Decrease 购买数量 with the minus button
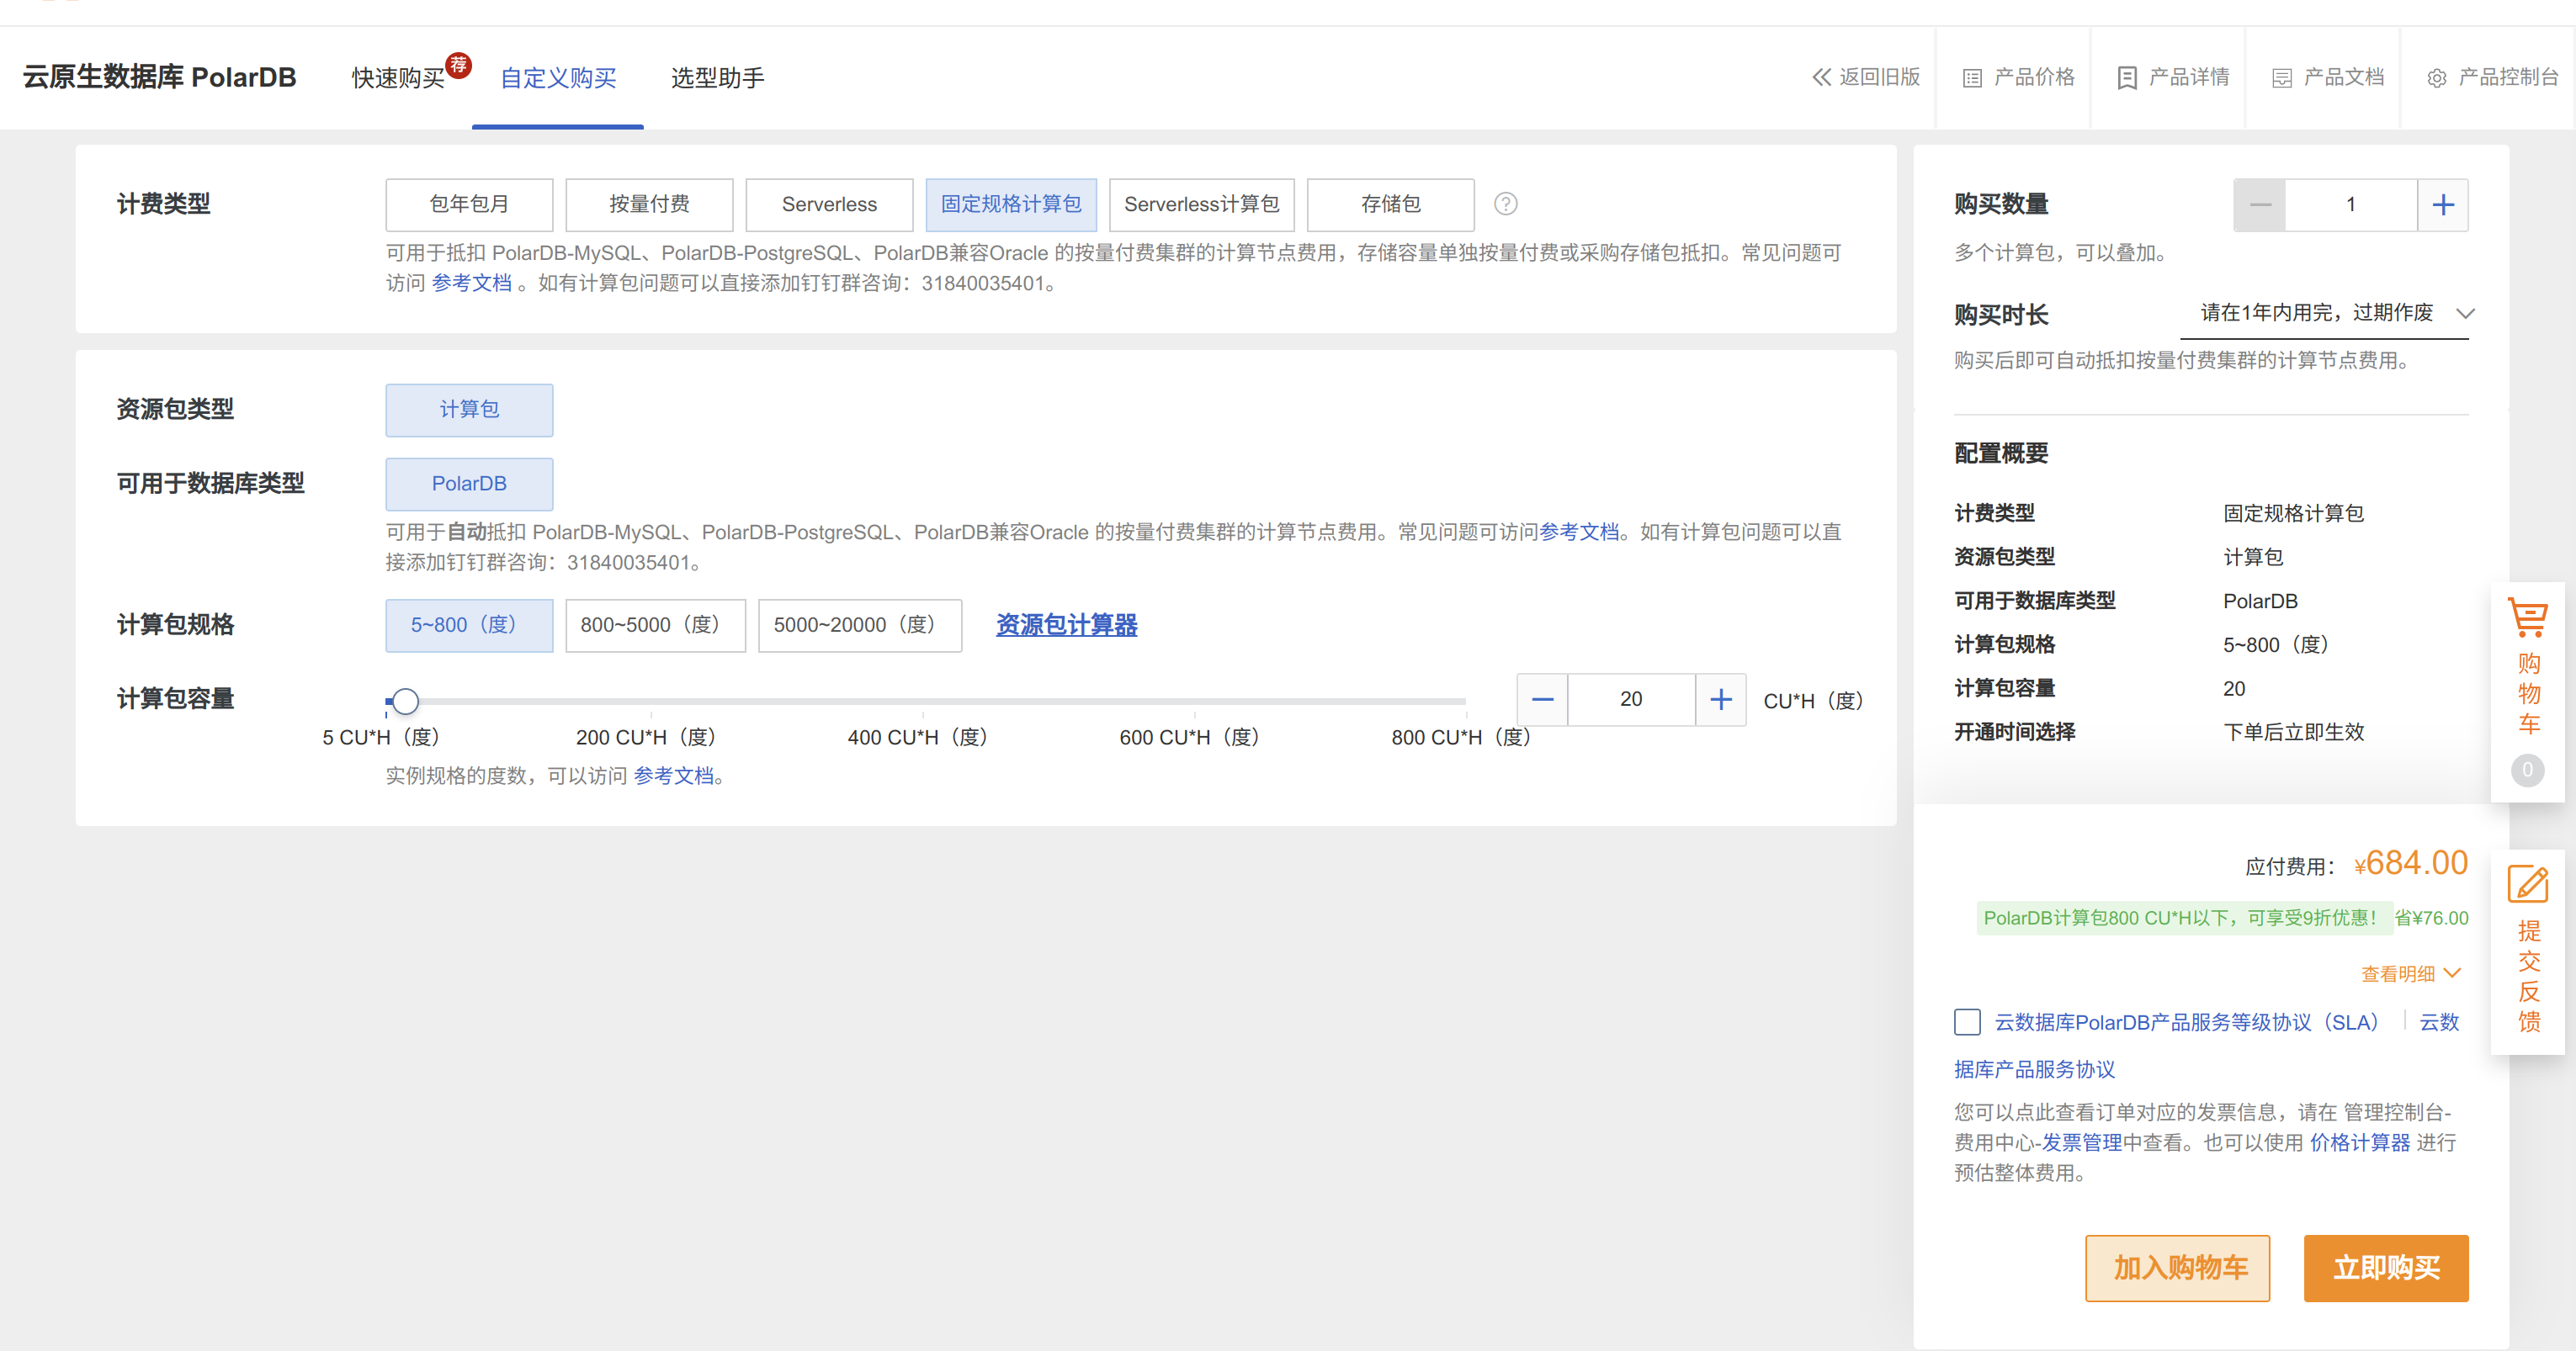Viewport: 2576px width, 1351px height. (2260, 205)
